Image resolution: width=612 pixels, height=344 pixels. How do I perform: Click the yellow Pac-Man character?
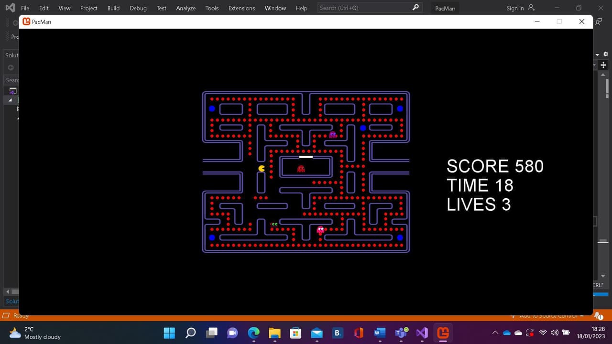[262, 168]
